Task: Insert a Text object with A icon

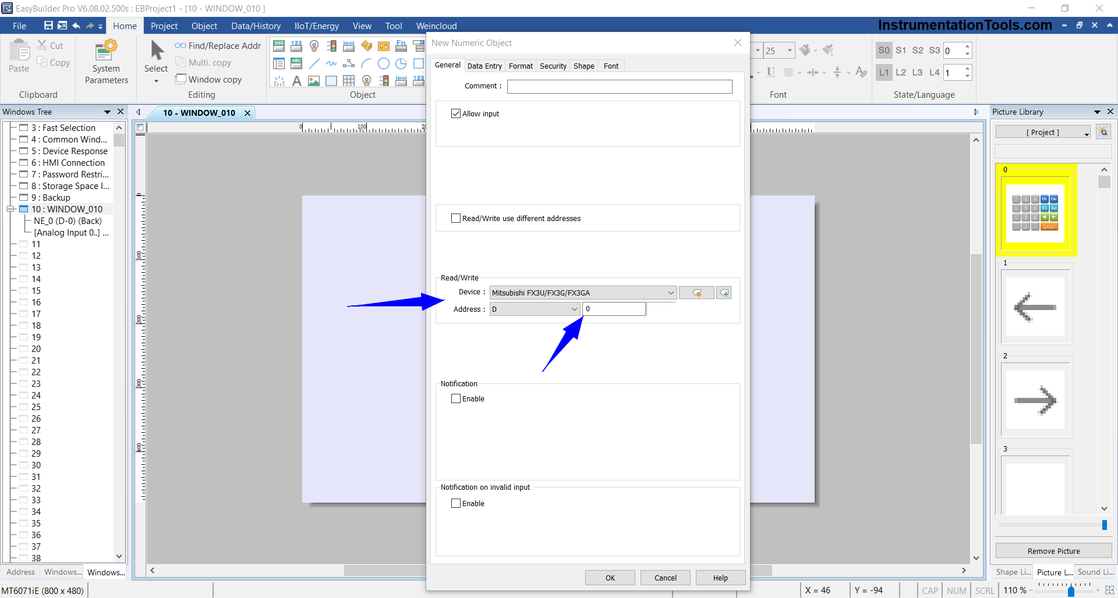Action: (x=296, y=81)
